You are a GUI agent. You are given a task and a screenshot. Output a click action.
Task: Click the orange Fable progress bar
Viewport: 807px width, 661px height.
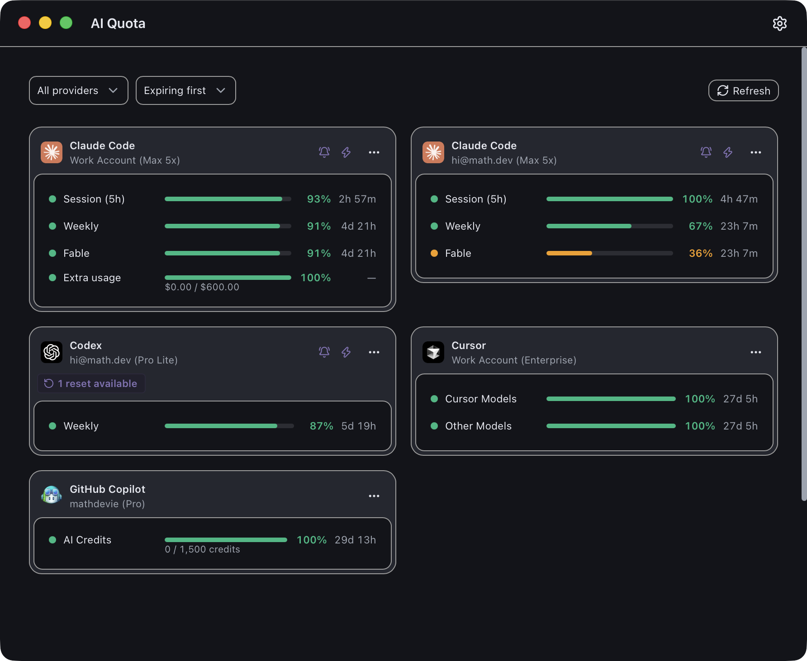point(610,253)
